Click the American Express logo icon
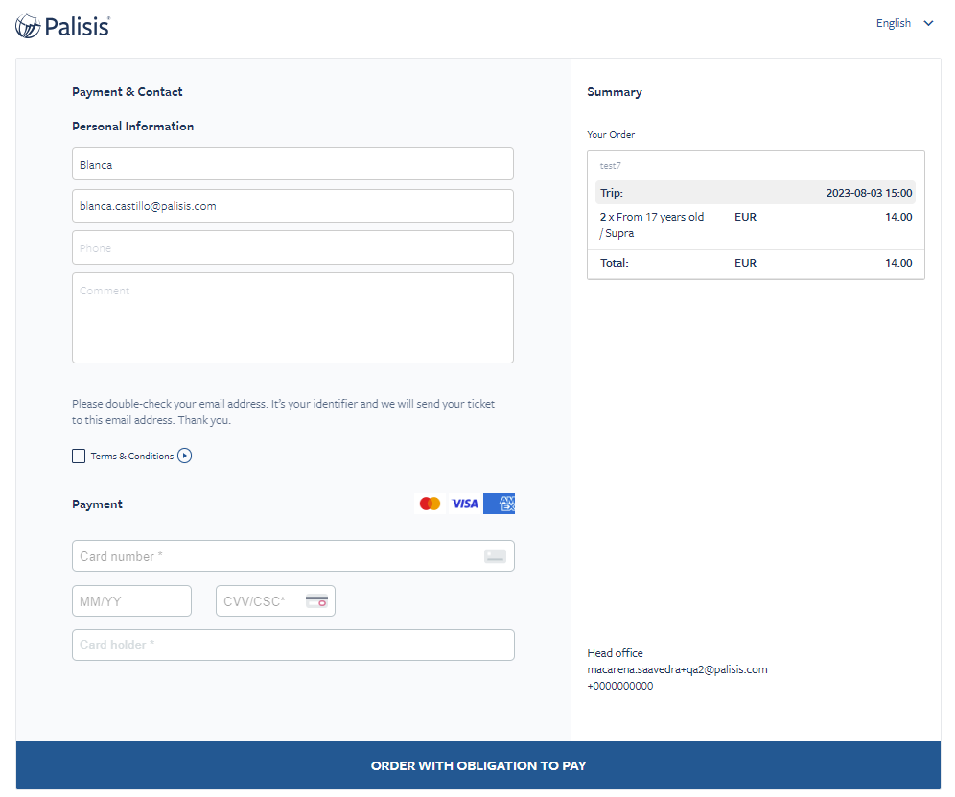This screenshot has height=797, width=955. [x=499, y=504]
